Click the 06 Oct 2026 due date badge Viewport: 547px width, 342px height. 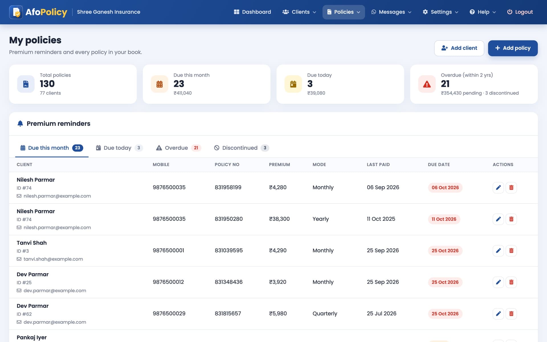tap(445, 188)
